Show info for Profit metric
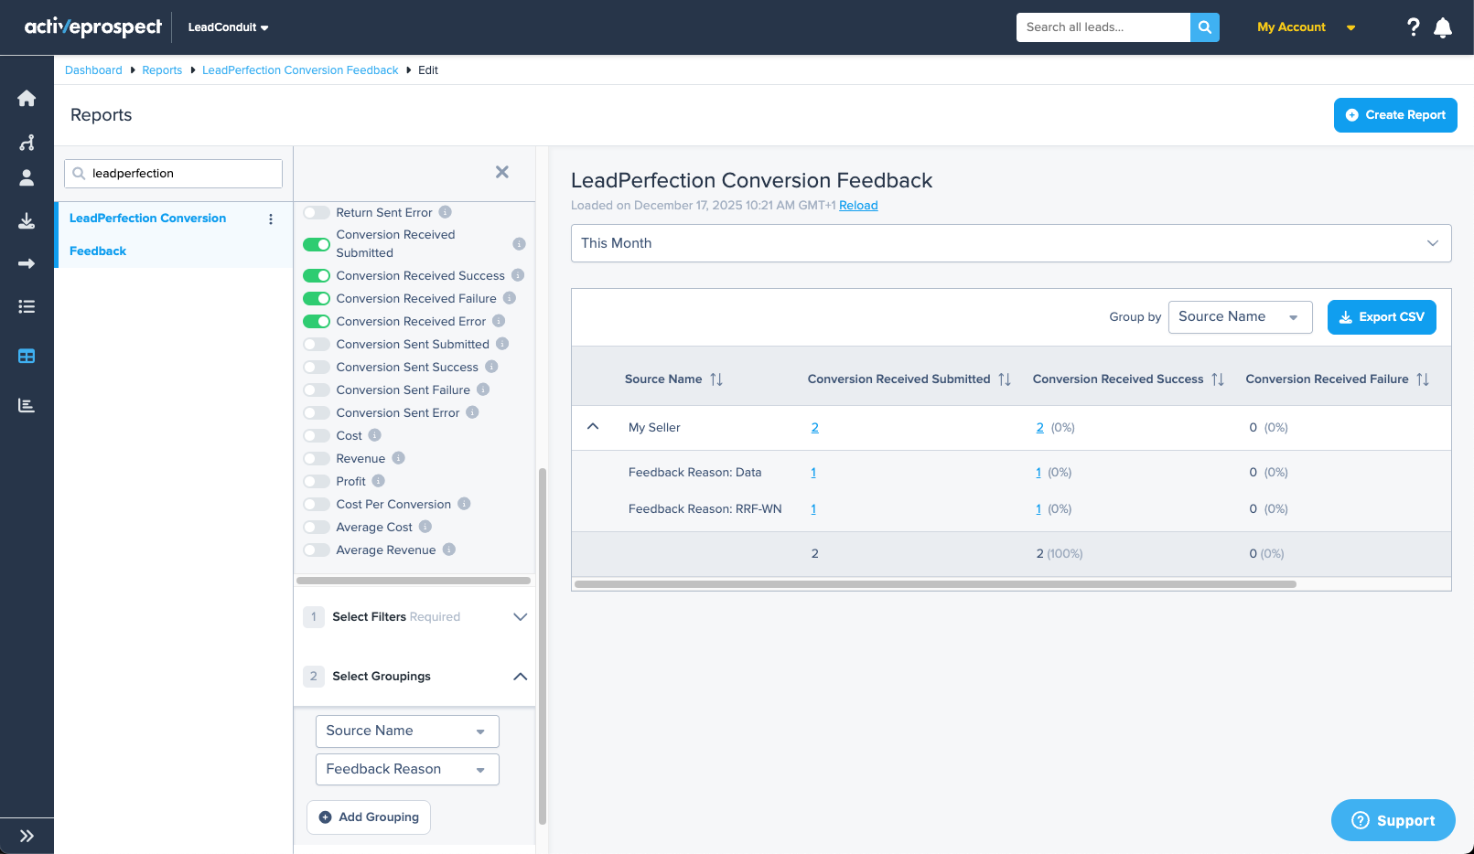 click(x=379, y=481)
